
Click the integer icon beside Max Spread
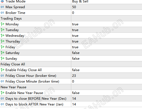coord(2,7)
